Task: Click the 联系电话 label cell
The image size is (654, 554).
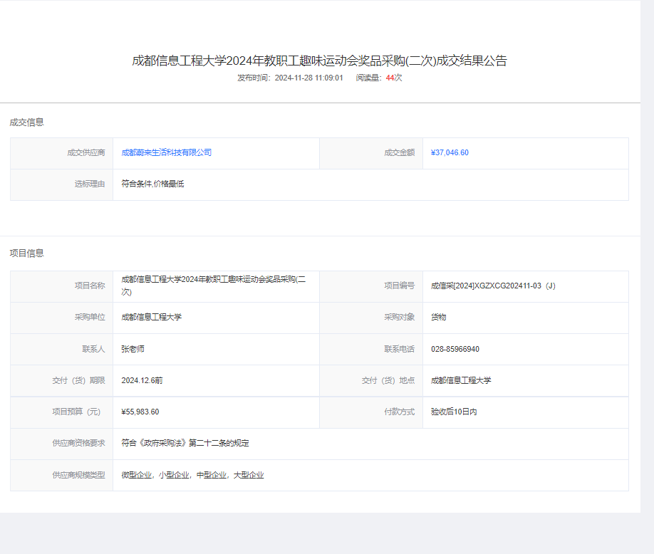Action: tap(371, 350)
